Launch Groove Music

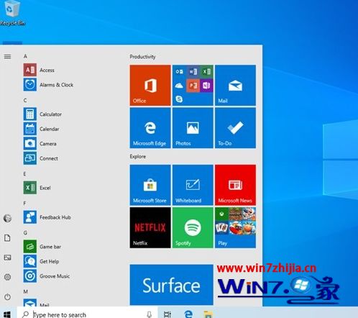click(47, 276)
